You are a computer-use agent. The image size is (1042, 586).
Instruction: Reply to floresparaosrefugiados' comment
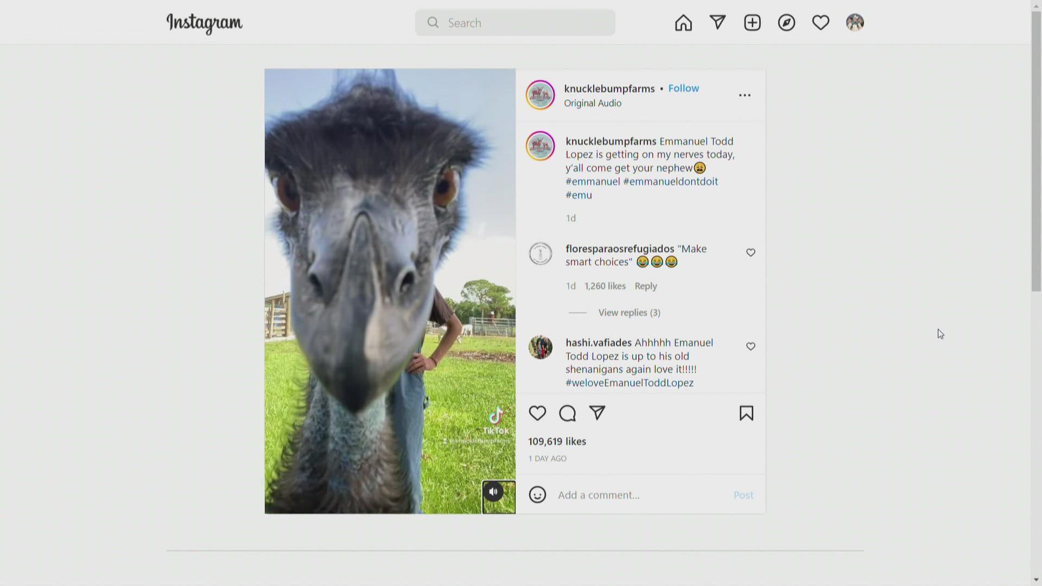645,286
